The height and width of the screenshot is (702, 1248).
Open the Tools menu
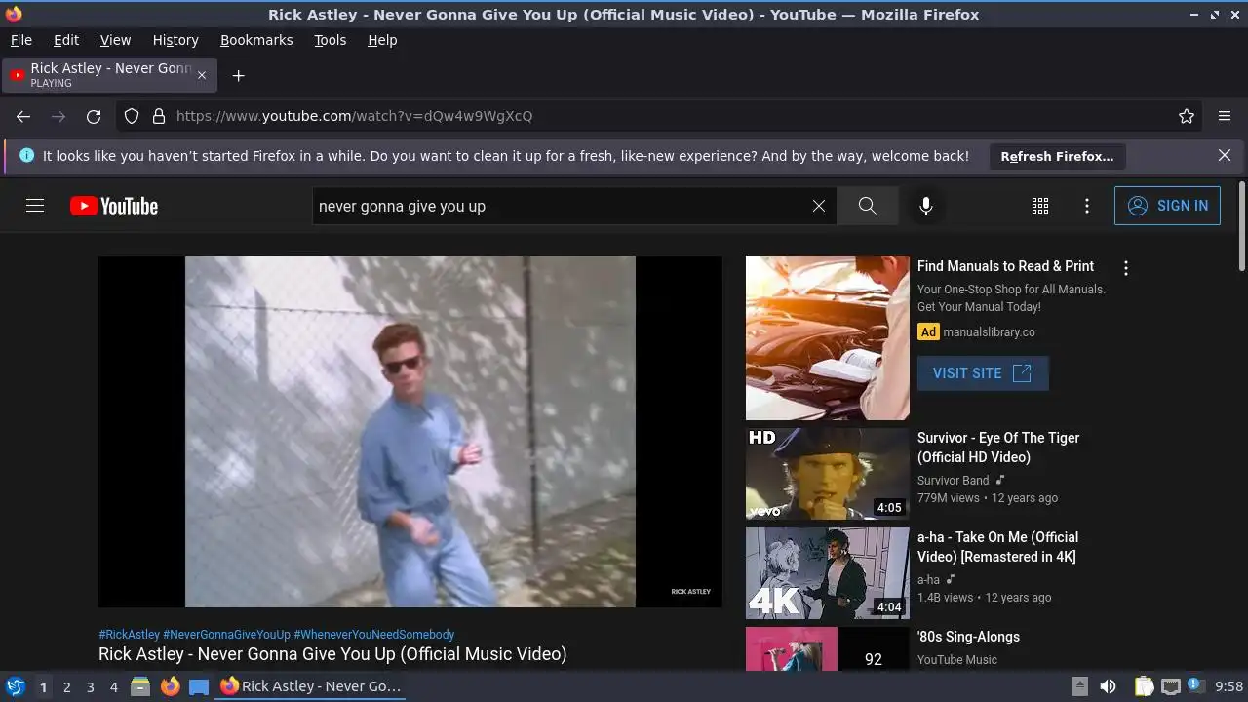330,40
